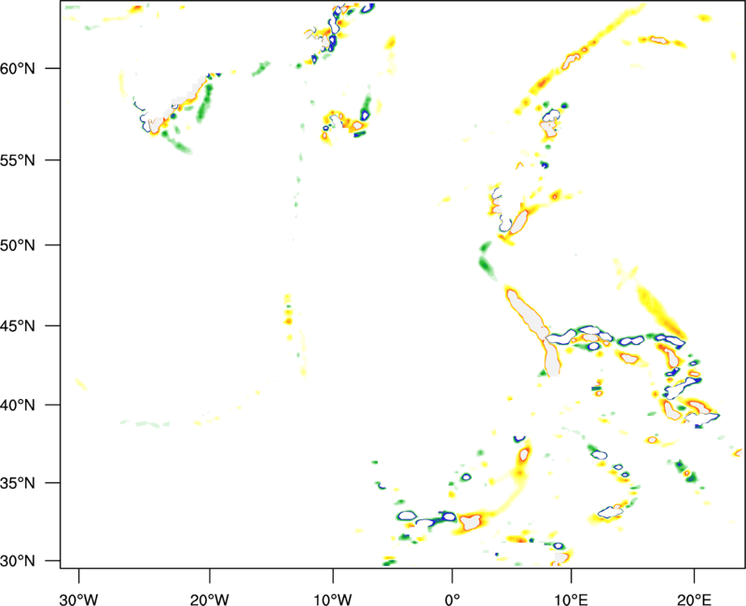Viewport: 746px width, 606px height.
Task: Click the 0° longitude label
Action: point(452,599)
